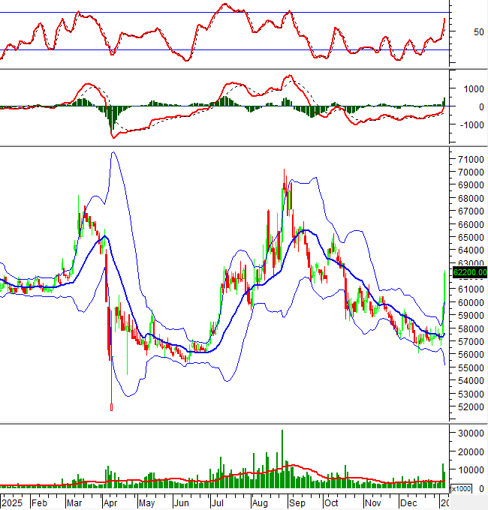This screenshot has height=510, width=488.
Task: Select the Sep label on the time axis
Action: pyautogui.click(x=296, y=502)
